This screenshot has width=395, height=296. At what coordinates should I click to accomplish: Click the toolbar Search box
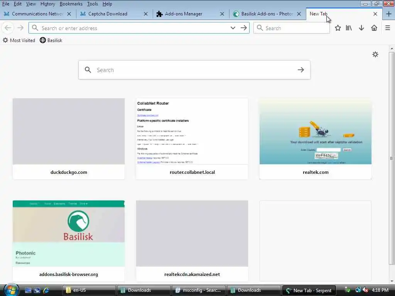[x=292, y=28]
